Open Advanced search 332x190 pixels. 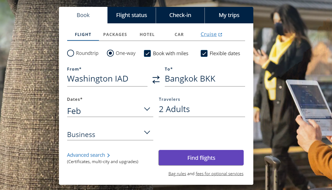click(86, 155)
